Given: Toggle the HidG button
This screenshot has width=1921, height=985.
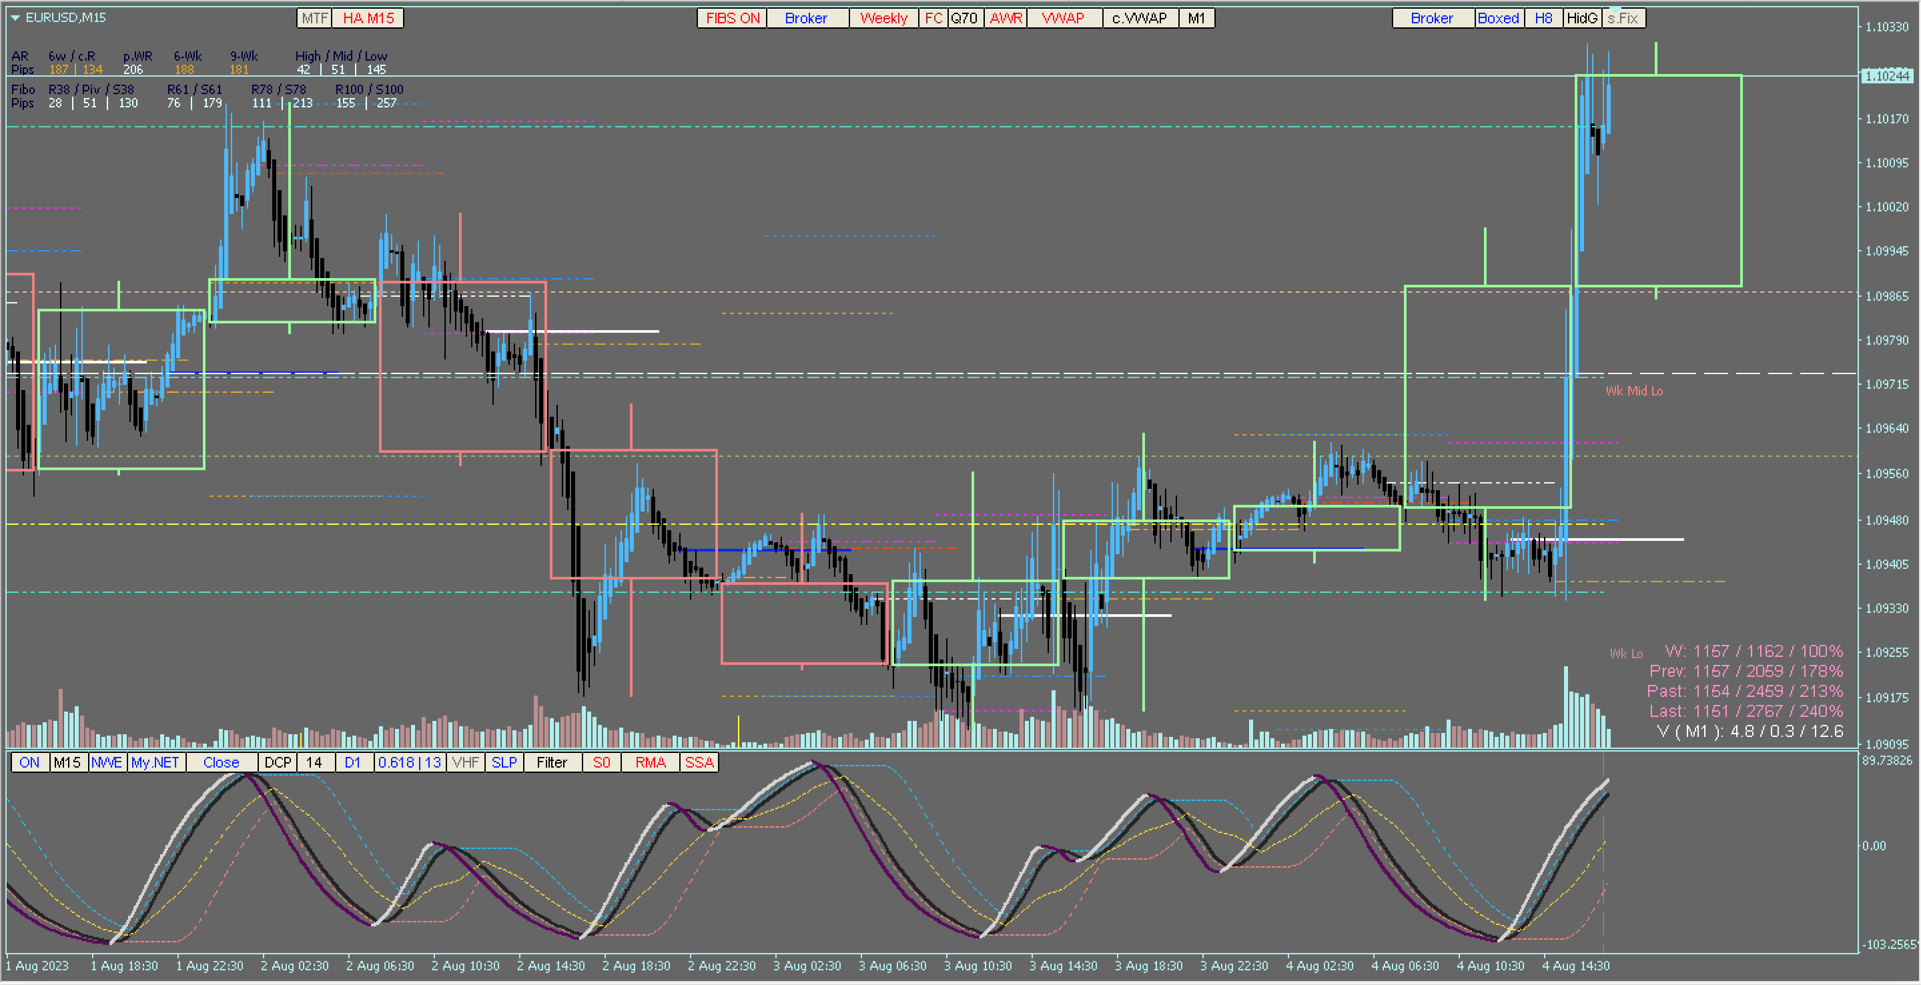Looking at the screenshot, I should click(x=1581, y=18).
